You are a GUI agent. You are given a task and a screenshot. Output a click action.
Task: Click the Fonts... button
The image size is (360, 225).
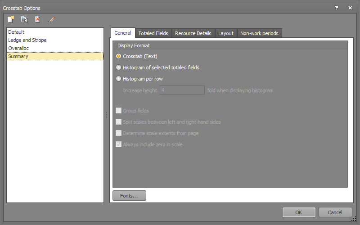coord(129,196)
